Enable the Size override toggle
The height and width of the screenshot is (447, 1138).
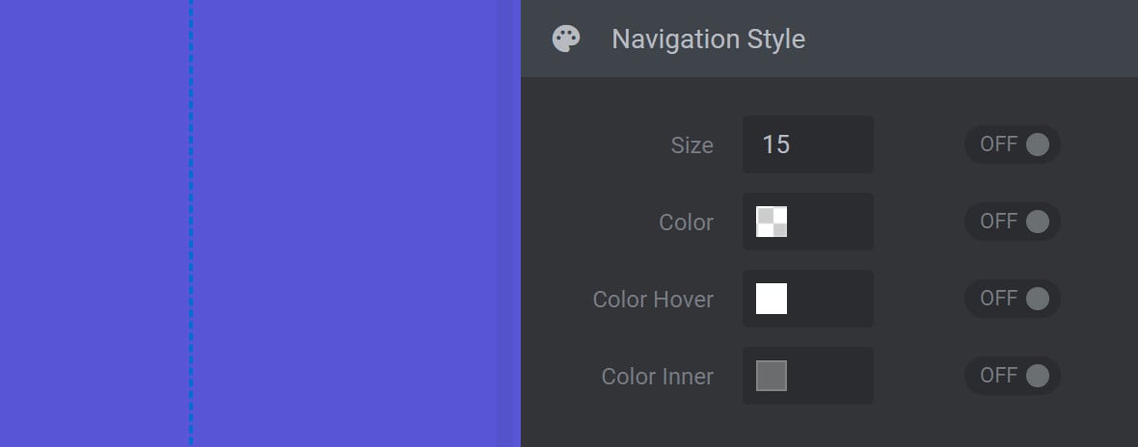click(1013, 145)
